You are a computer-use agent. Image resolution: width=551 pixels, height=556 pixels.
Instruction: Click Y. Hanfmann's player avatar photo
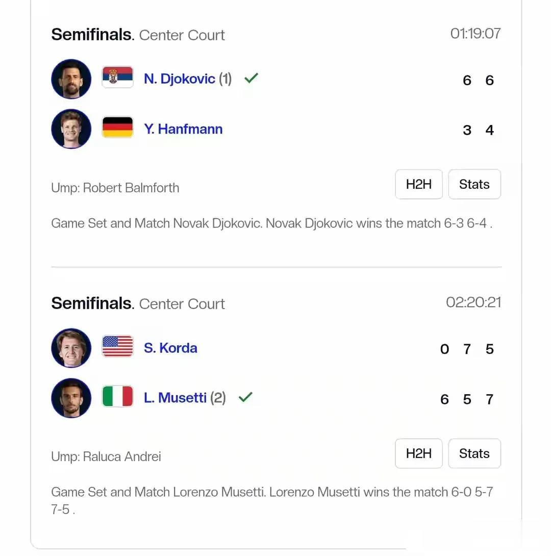[x=71, y=129]
